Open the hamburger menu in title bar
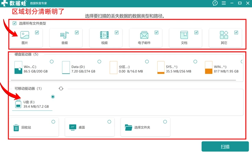 [x=224, y=3]
